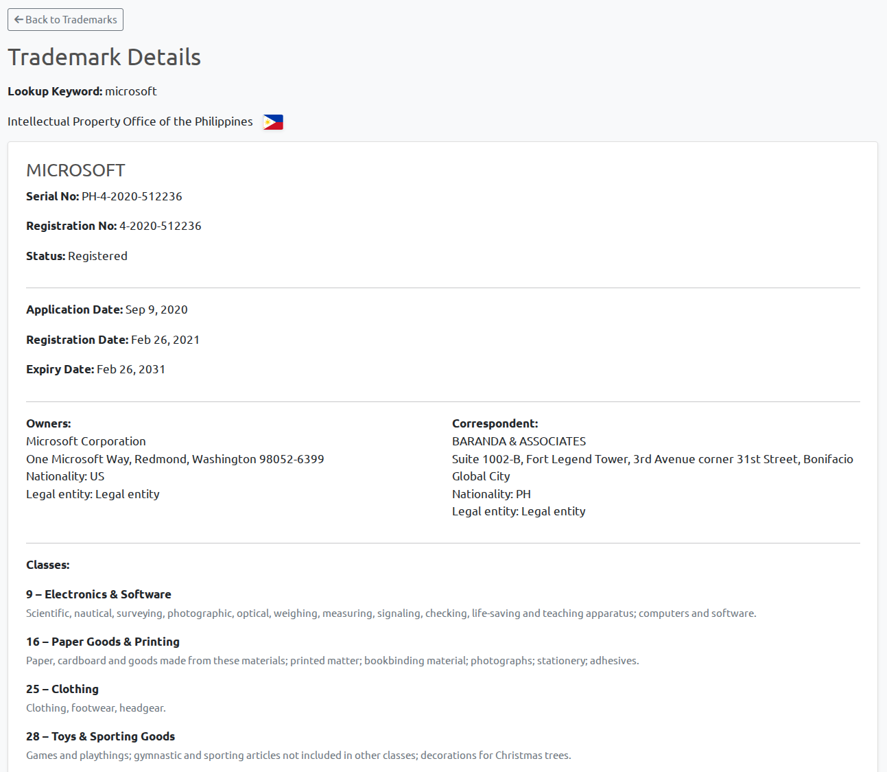Select serial number PH-4-2020-512236

click(x=132, y=196)
